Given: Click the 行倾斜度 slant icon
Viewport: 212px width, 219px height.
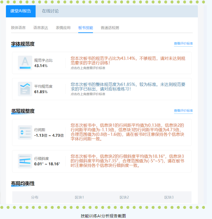Looking at the screenshot, I should click(x=25, y=161).
